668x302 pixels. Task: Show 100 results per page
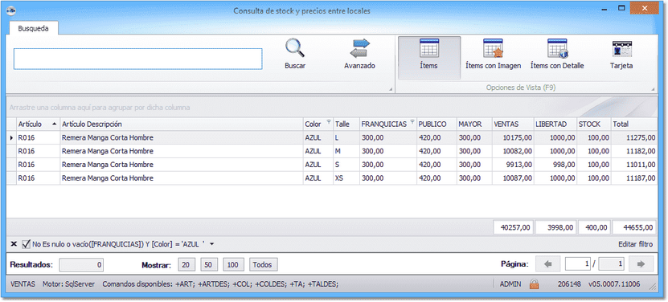coord(232,264)
